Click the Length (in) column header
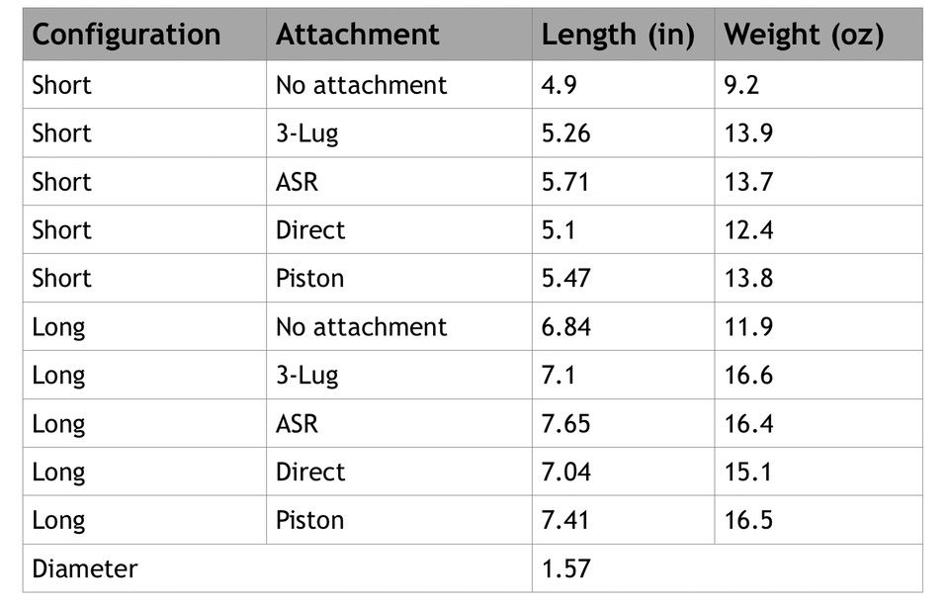949x605 pixels. 624,35
